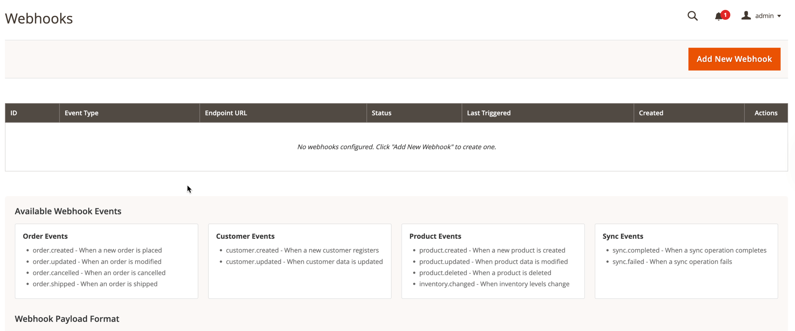The image size is (795, 331).
Task: Click the Order Events card title
Action: (45, 236)
